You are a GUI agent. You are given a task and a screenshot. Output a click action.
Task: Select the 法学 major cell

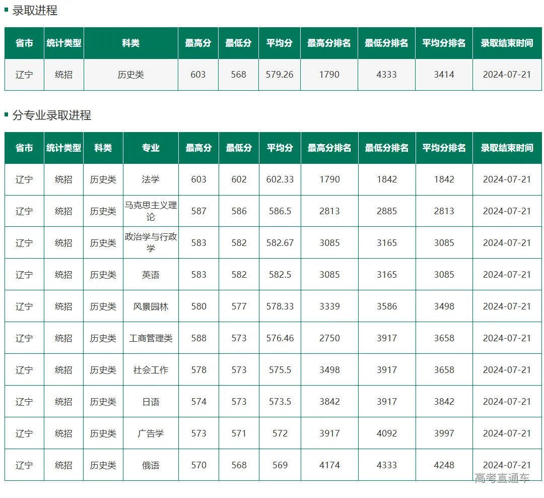tap(151, 179)
